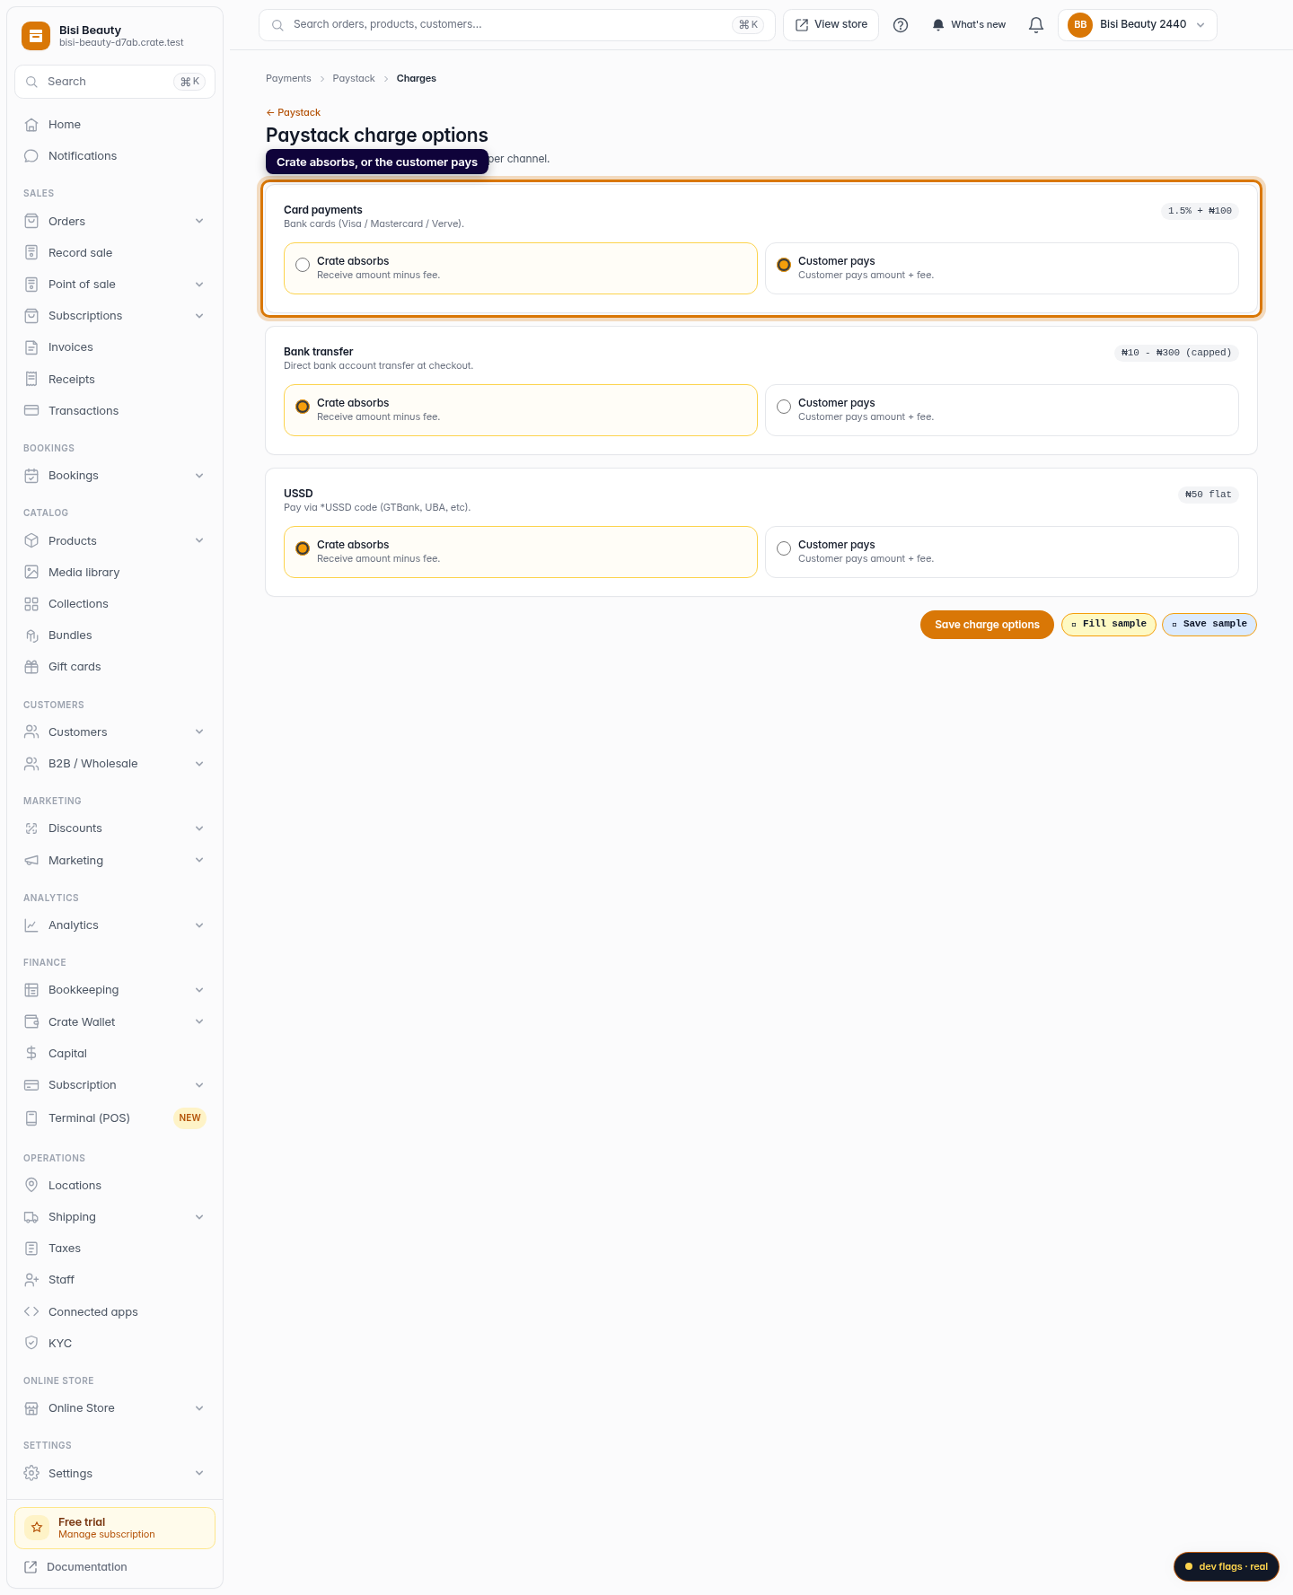This screenshot has height=1595, width=1293.
Task: Click the Bisi Beauty store logo icon
Action: [x=36, y=36]
